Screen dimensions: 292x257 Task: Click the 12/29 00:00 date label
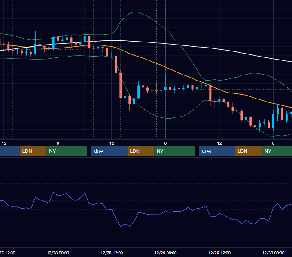coord(166,253)
